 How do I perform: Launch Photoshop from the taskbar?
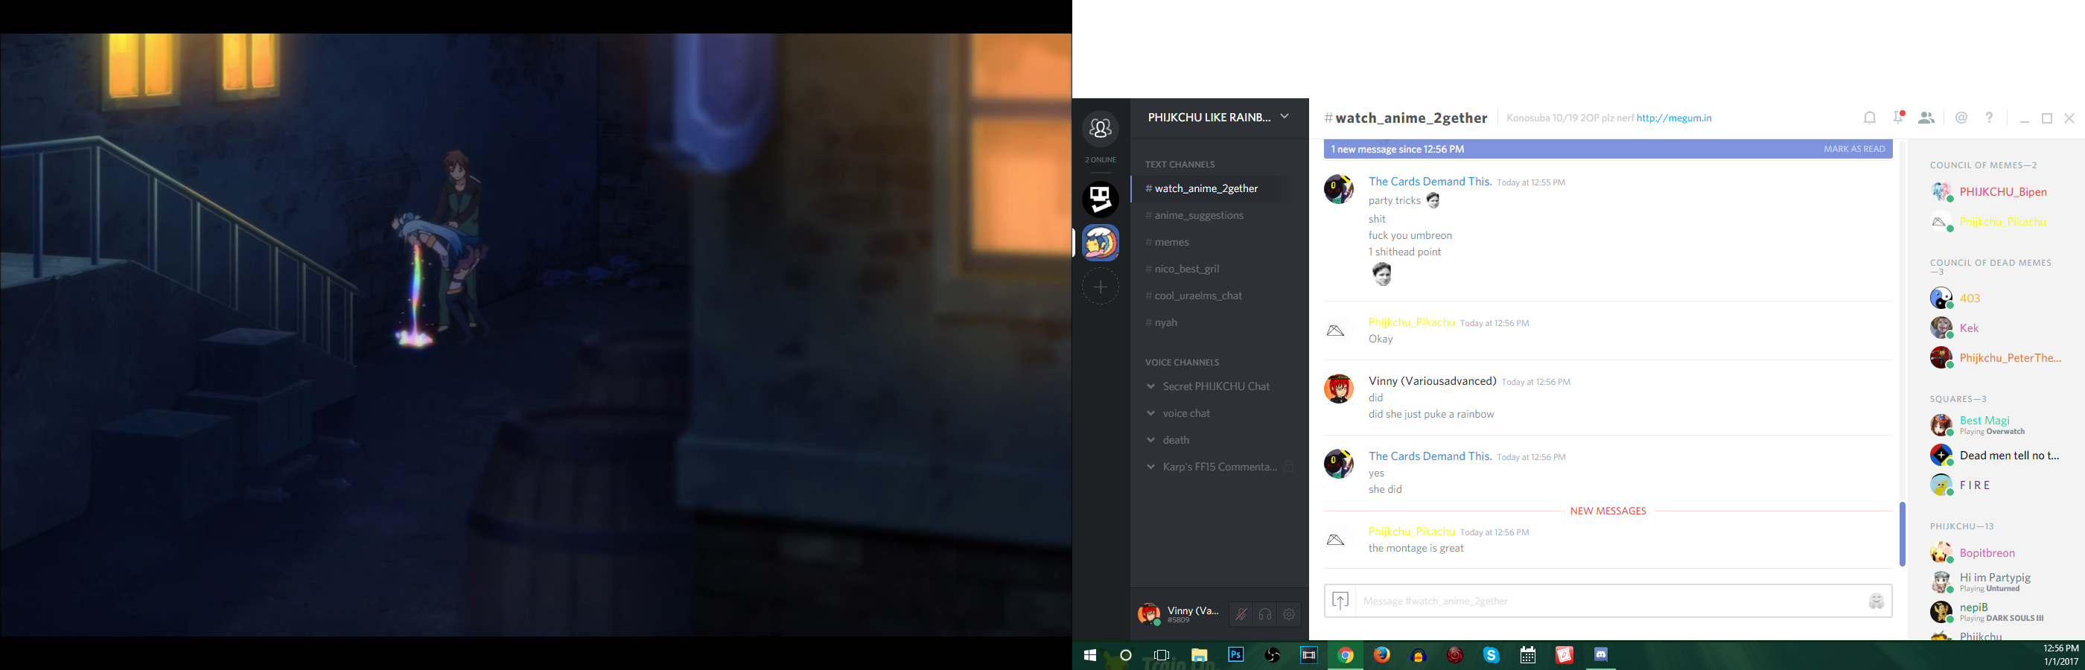point(1235,655)
